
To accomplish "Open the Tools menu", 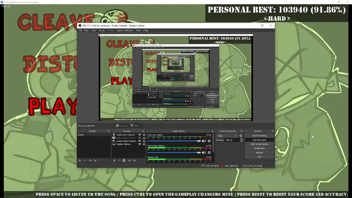I will 138,30.
